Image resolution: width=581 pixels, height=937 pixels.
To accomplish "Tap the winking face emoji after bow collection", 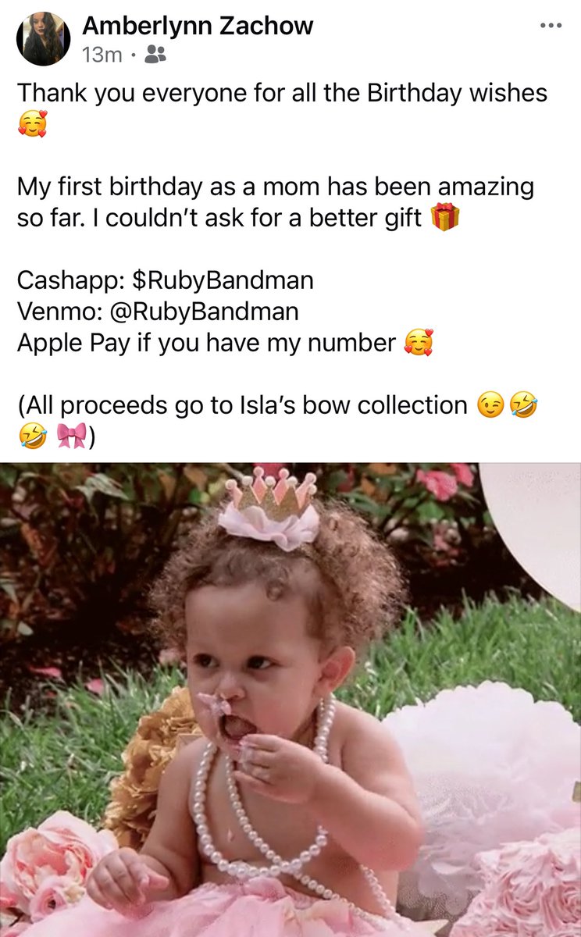I will coord(490,404).
